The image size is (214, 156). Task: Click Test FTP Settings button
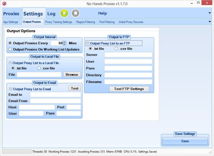129,89
